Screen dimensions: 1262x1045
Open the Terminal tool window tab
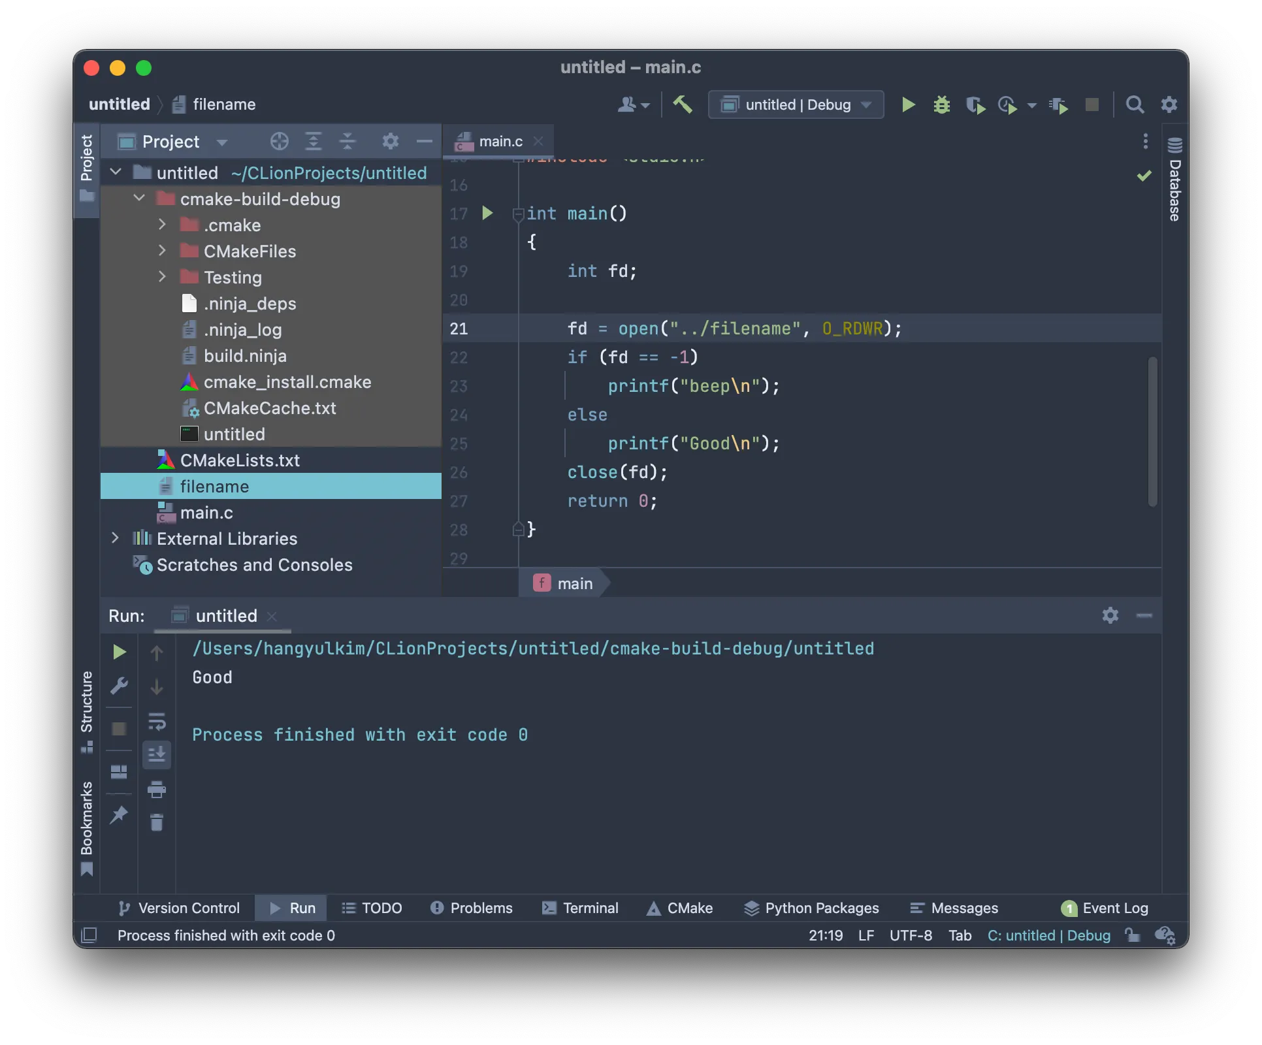[580, 908]
